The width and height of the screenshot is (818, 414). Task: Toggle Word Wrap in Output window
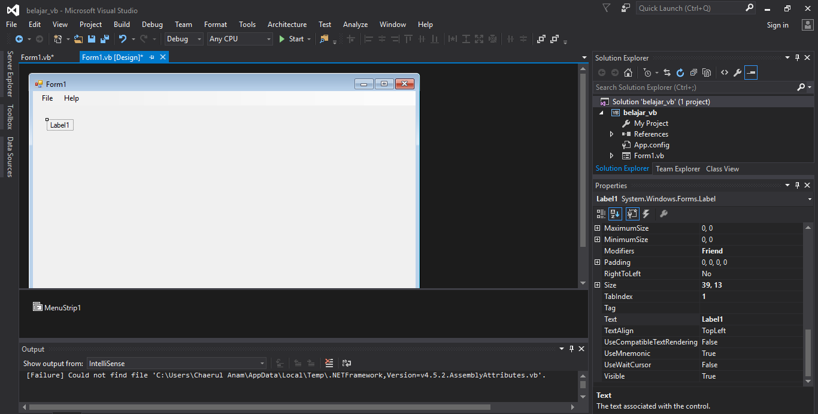pos(347,363)
